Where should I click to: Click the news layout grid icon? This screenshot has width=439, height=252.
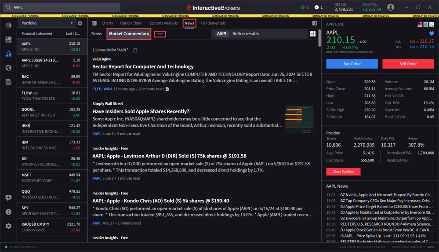pos(313,34)
